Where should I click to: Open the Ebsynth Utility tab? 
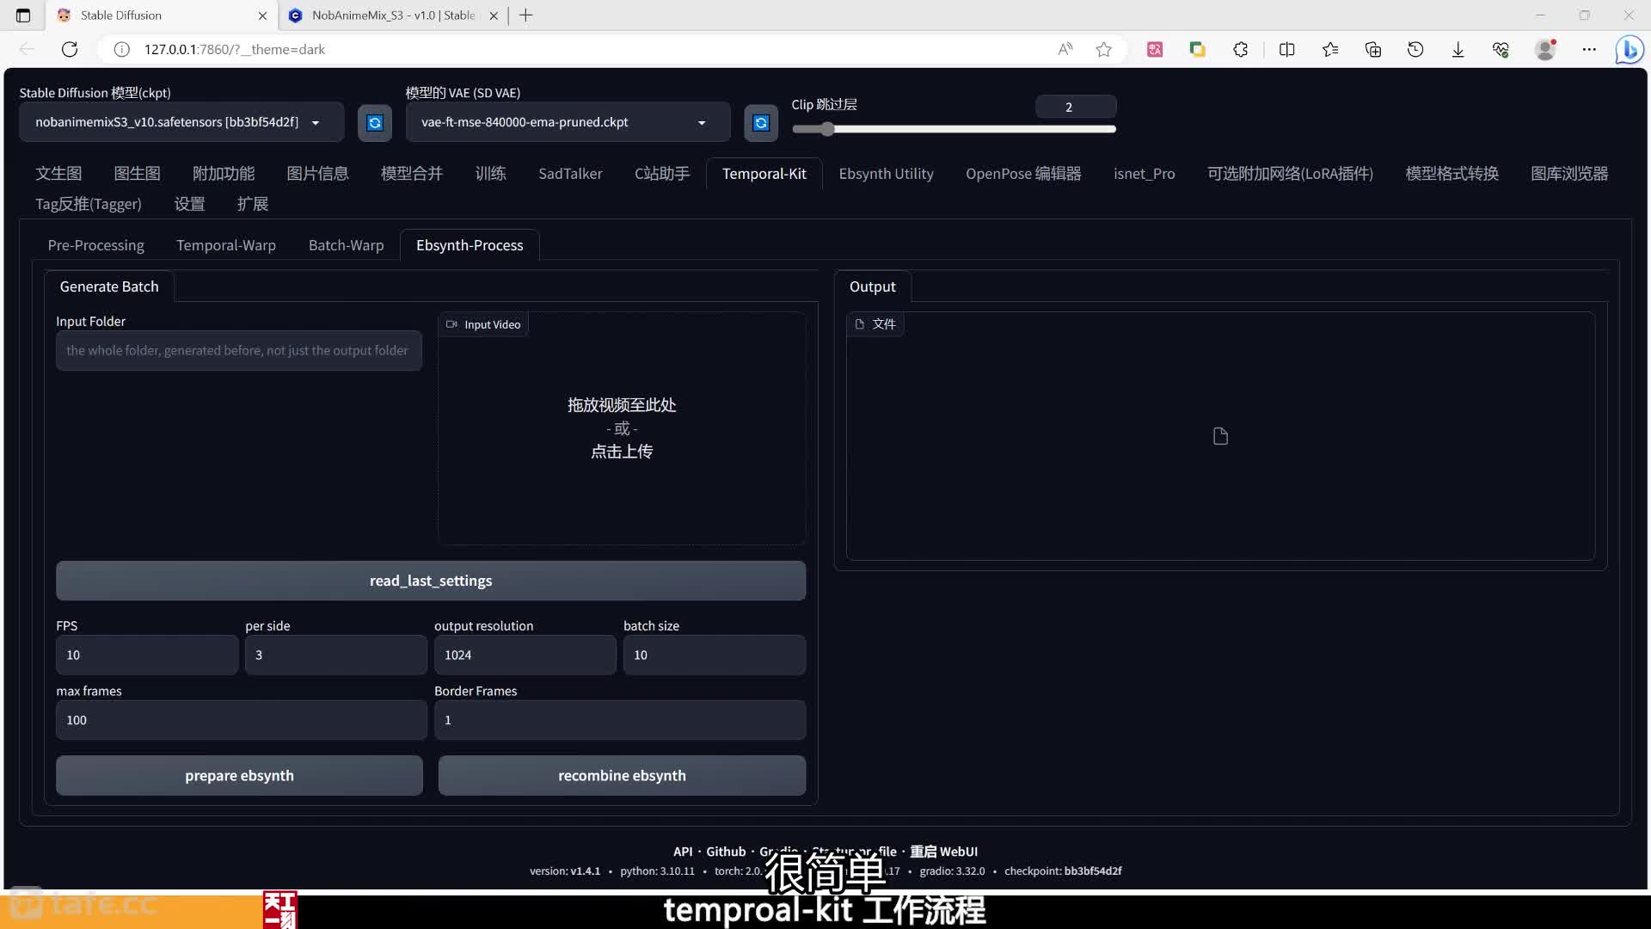click(886, 174)
